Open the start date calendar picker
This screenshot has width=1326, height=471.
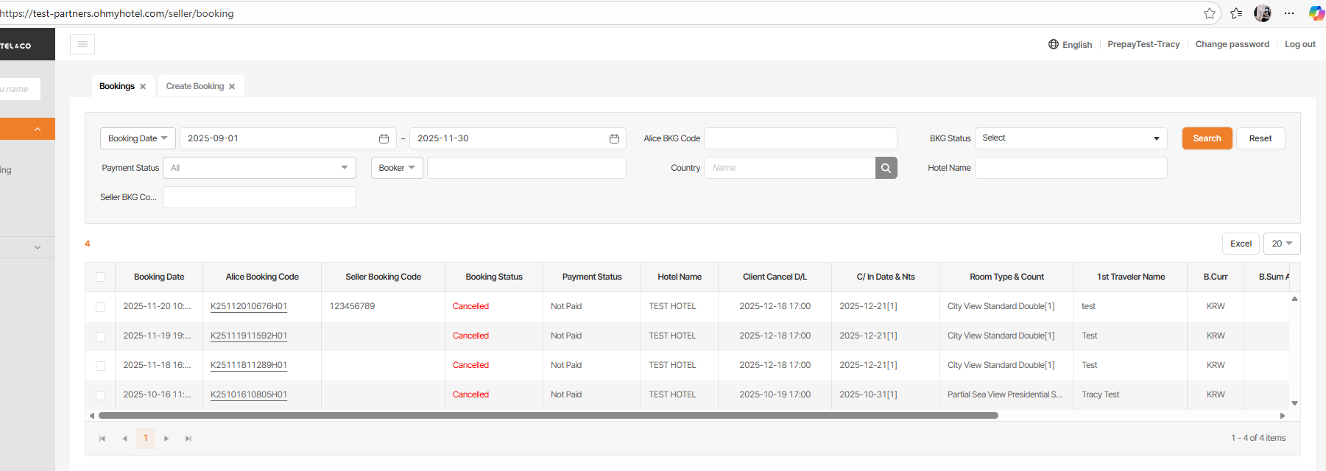tap(384, 138)
